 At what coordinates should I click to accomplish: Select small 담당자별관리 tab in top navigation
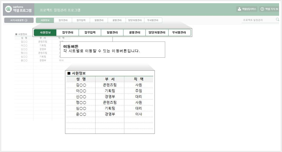[135, 20]
